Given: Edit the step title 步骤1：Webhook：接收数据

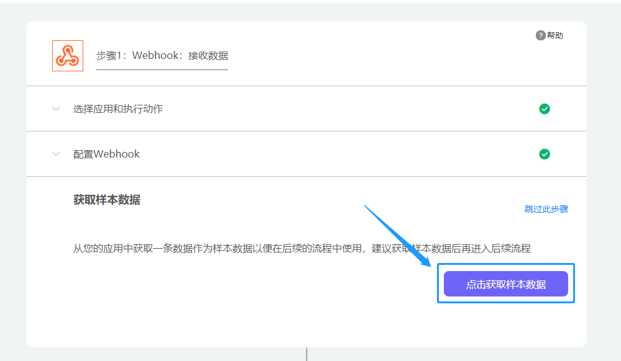Looking at the screenshot, I should (x=162, y=56).
